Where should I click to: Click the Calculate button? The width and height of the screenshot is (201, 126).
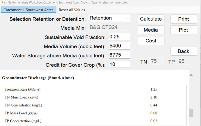click(151, 19)
